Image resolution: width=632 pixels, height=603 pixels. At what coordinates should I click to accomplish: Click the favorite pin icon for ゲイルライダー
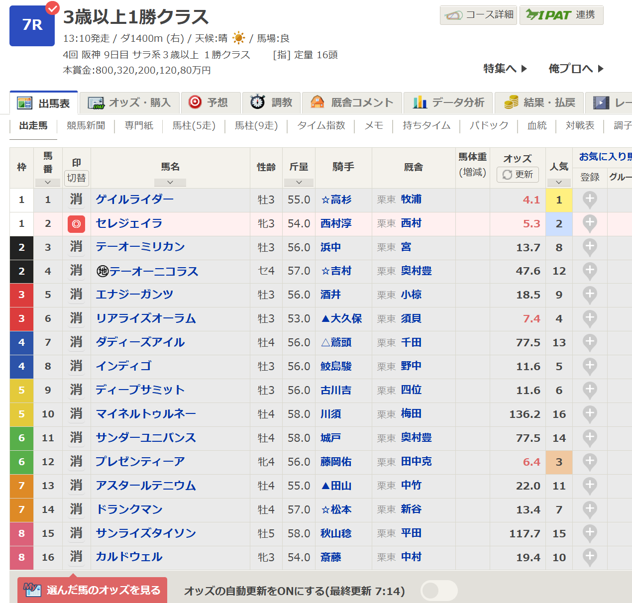pos(590,200)
